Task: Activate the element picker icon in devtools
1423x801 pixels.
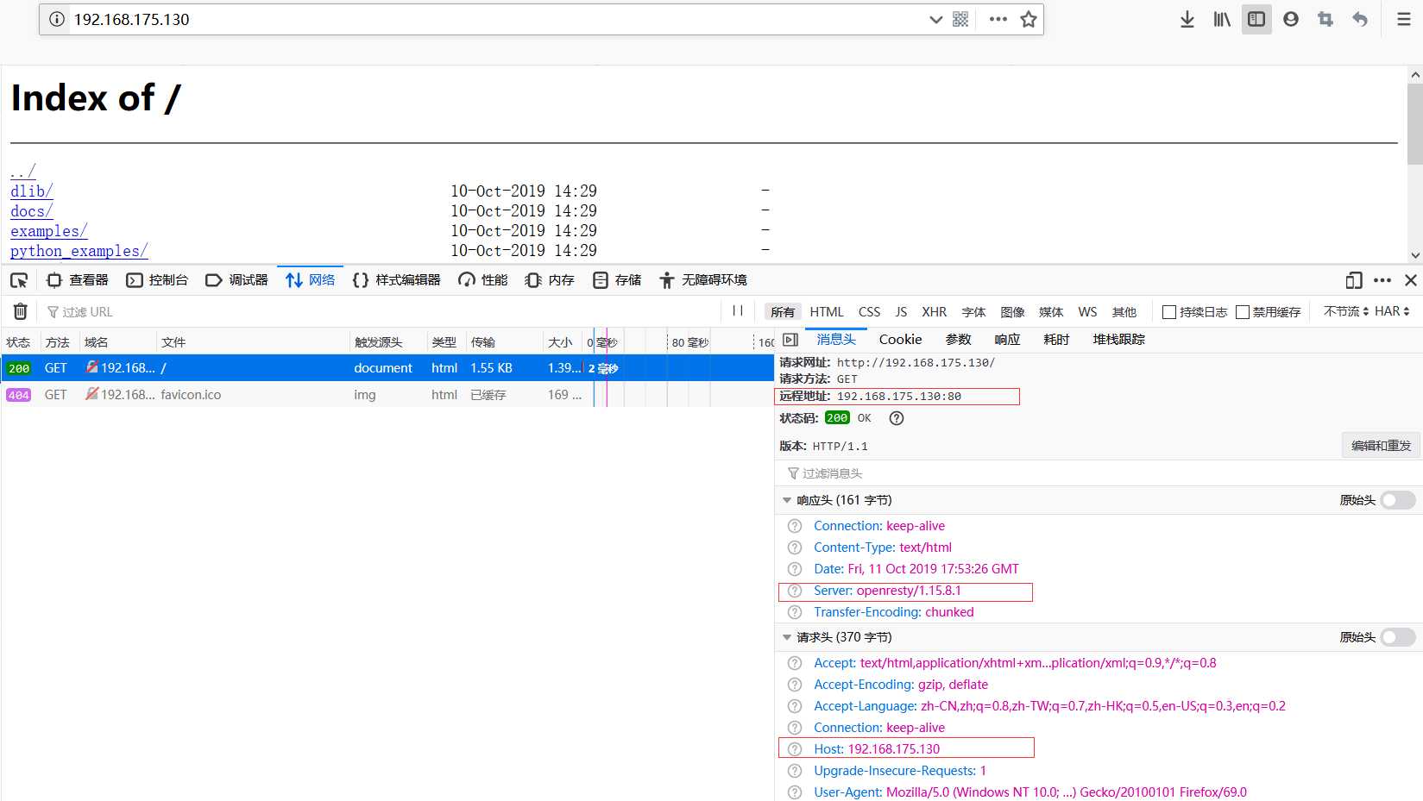Action: pos(19,280)
